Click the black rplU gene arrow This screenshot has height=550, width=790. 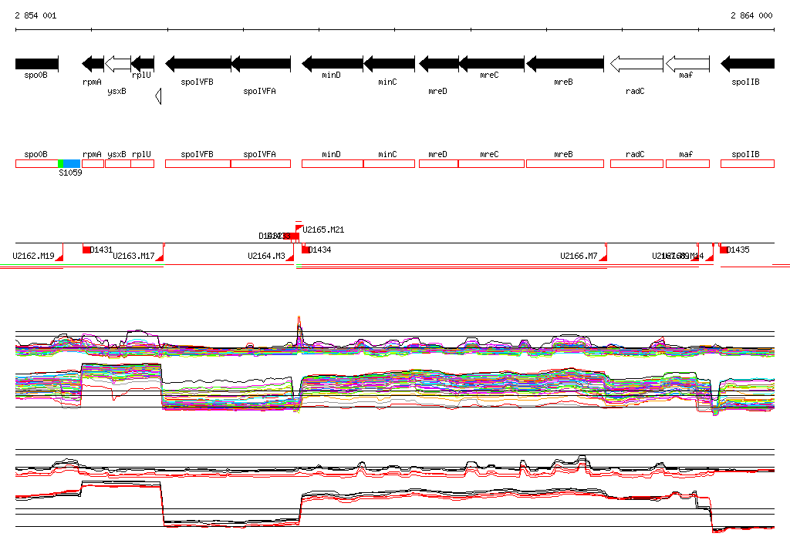143,64
